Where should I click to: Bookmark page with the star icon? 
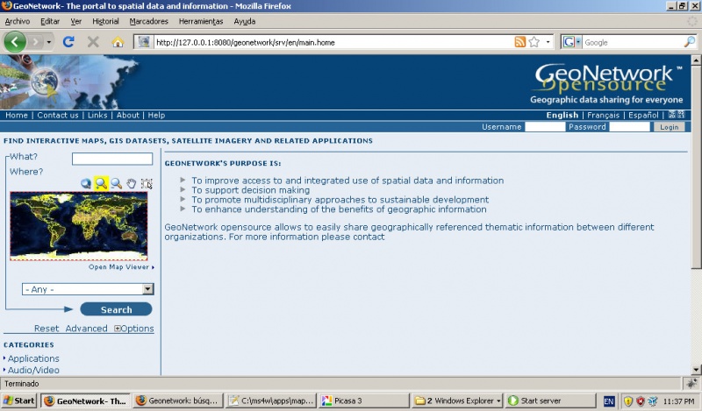coord(534,41)
